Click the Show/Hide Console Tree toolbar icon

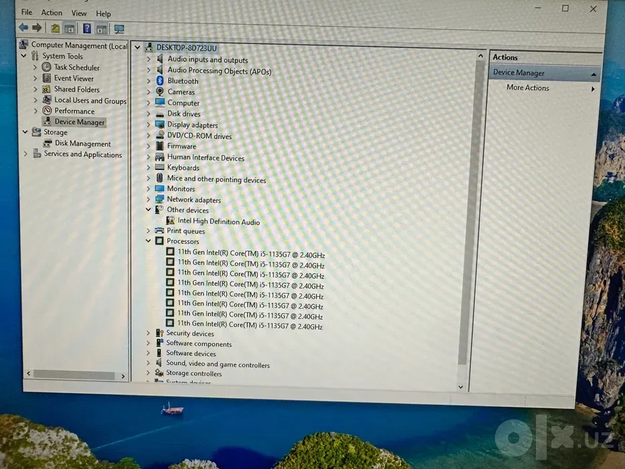[x=70, y=28]
